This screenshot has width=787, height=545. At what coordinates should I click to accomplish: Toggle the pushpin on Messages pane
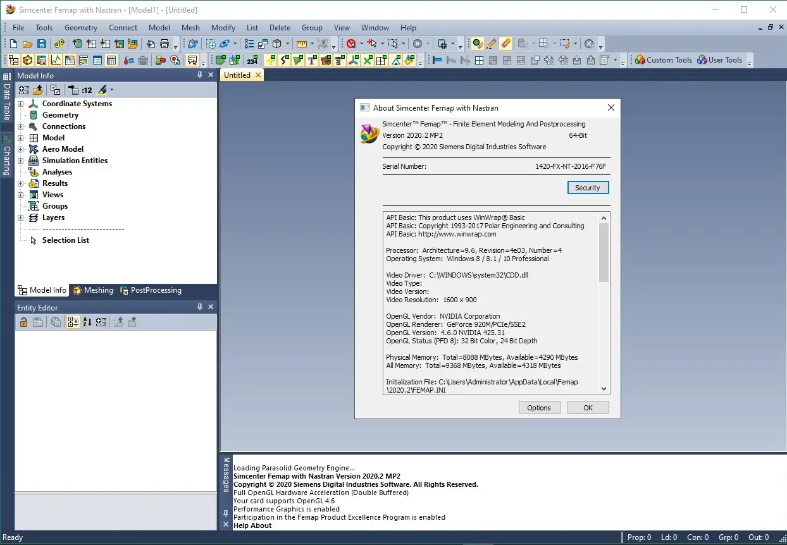pyautogui.click(x=226, y=513)
